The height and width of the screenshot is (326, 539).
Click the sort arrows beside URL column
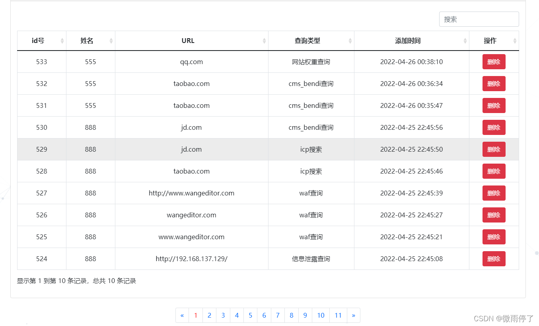pyautogui.click(x=264, y=41)
